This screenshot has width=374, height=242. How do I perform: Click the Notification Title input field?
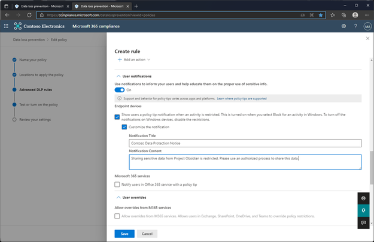(245, 143)
